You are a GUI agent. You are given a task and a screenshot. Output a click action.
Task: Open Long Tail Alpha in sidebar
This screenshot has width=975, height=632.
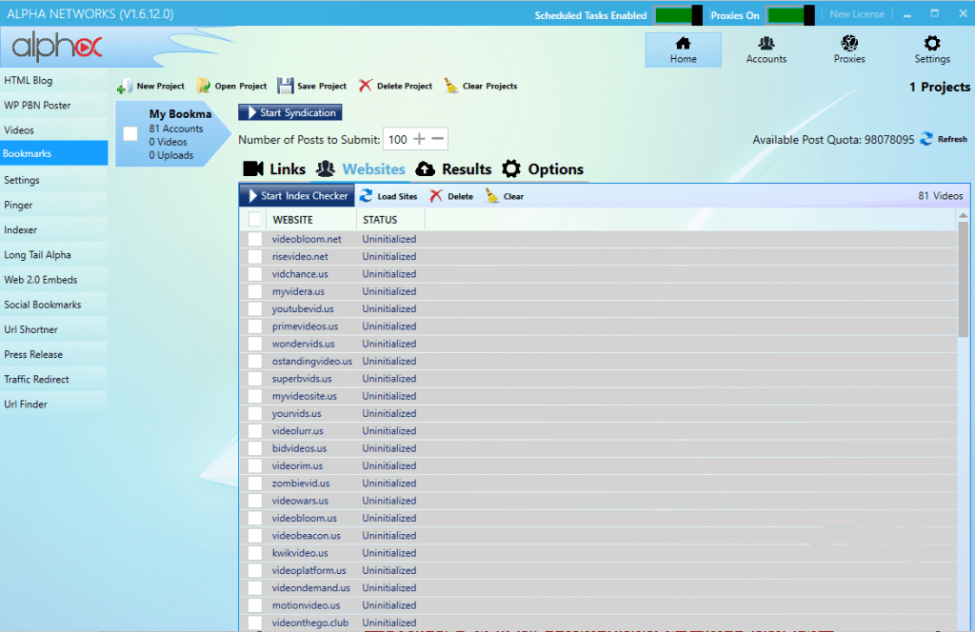[x=53, y=255]
